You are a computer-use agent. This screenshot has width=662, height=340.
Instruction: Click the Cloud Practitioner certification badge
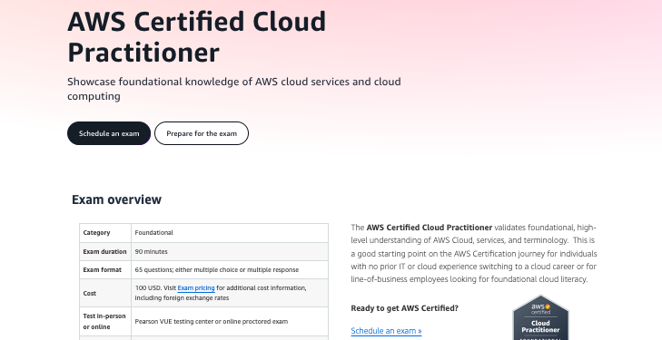[540, 317]
